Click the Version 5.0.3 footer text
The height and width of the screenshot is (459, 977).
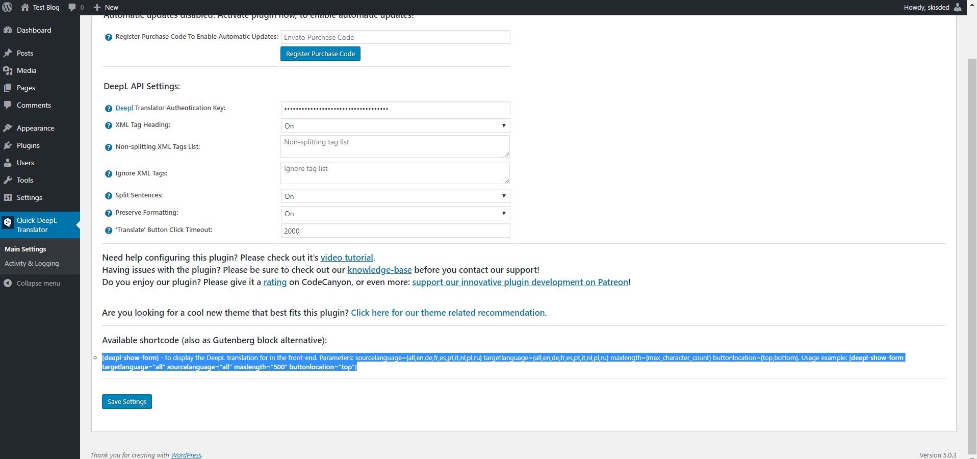pos(938,455)
